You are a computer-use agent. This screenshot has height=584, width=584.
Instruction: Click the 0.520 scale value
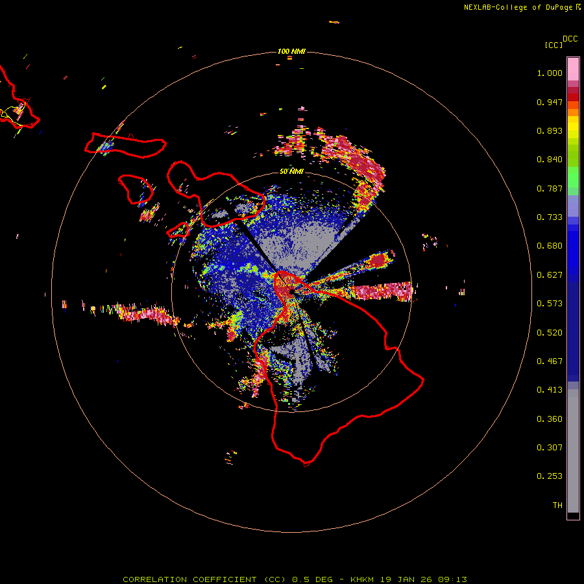[550, 333]
